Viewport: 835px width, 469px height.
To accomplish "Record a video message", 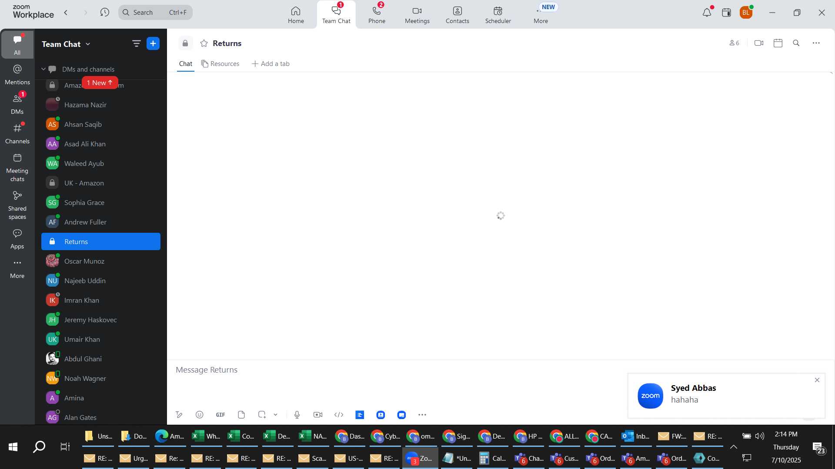I will (x=318, y=415).
